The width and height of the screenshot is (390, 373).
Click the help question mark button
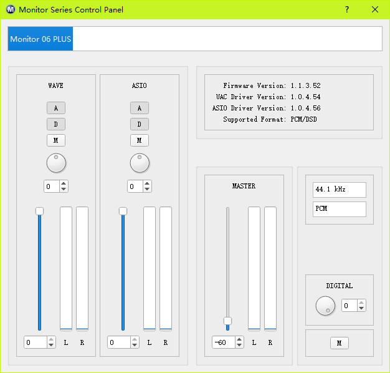pyautogui.click(x=347, y=9)
